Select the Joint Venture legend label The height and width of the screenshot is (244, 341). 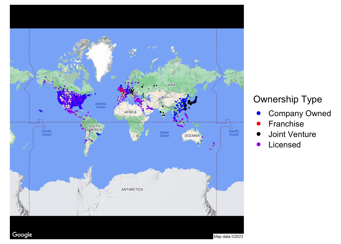[x=292, y=134]
